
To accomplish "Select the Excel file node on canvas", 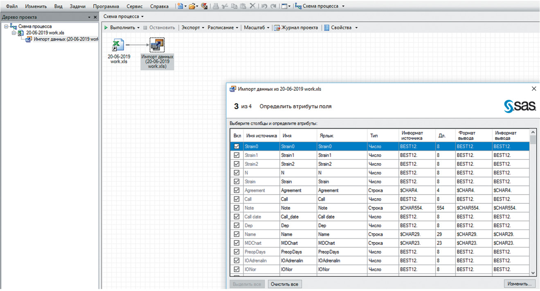I will coord(119,45).
